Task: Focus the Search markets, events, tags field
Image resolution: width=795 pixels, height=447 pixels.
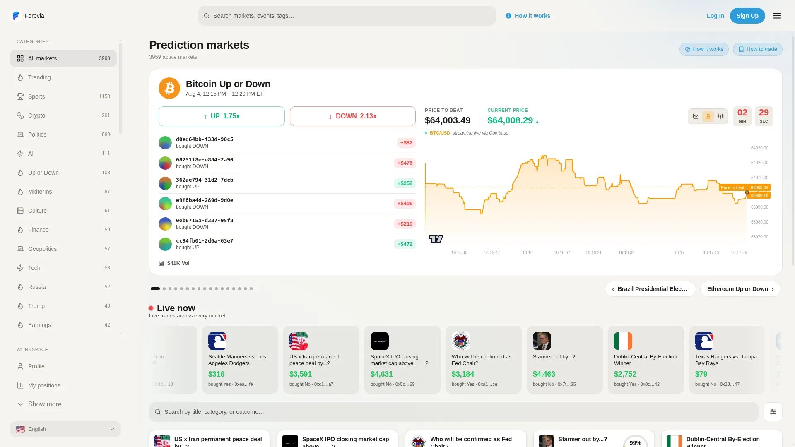Action: [347, 16]
